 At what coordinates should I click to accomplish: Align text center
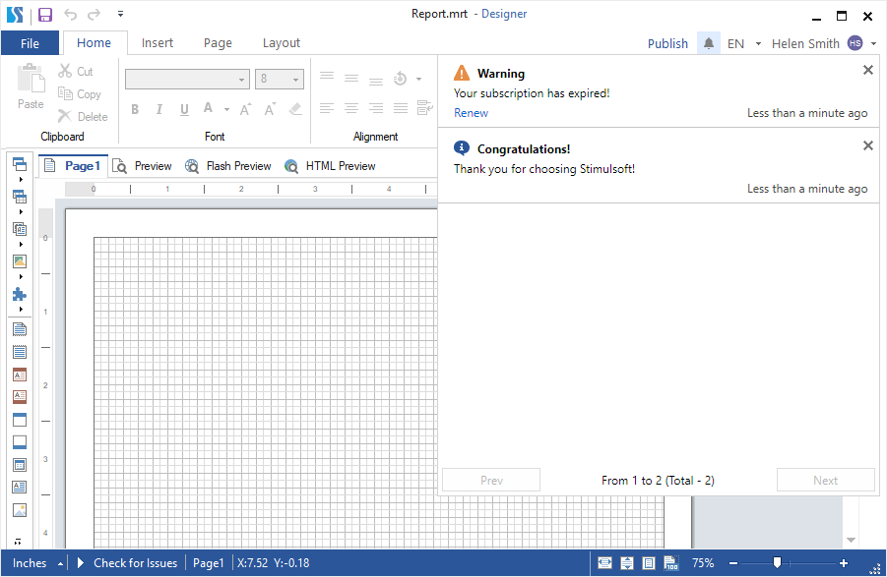351,108
